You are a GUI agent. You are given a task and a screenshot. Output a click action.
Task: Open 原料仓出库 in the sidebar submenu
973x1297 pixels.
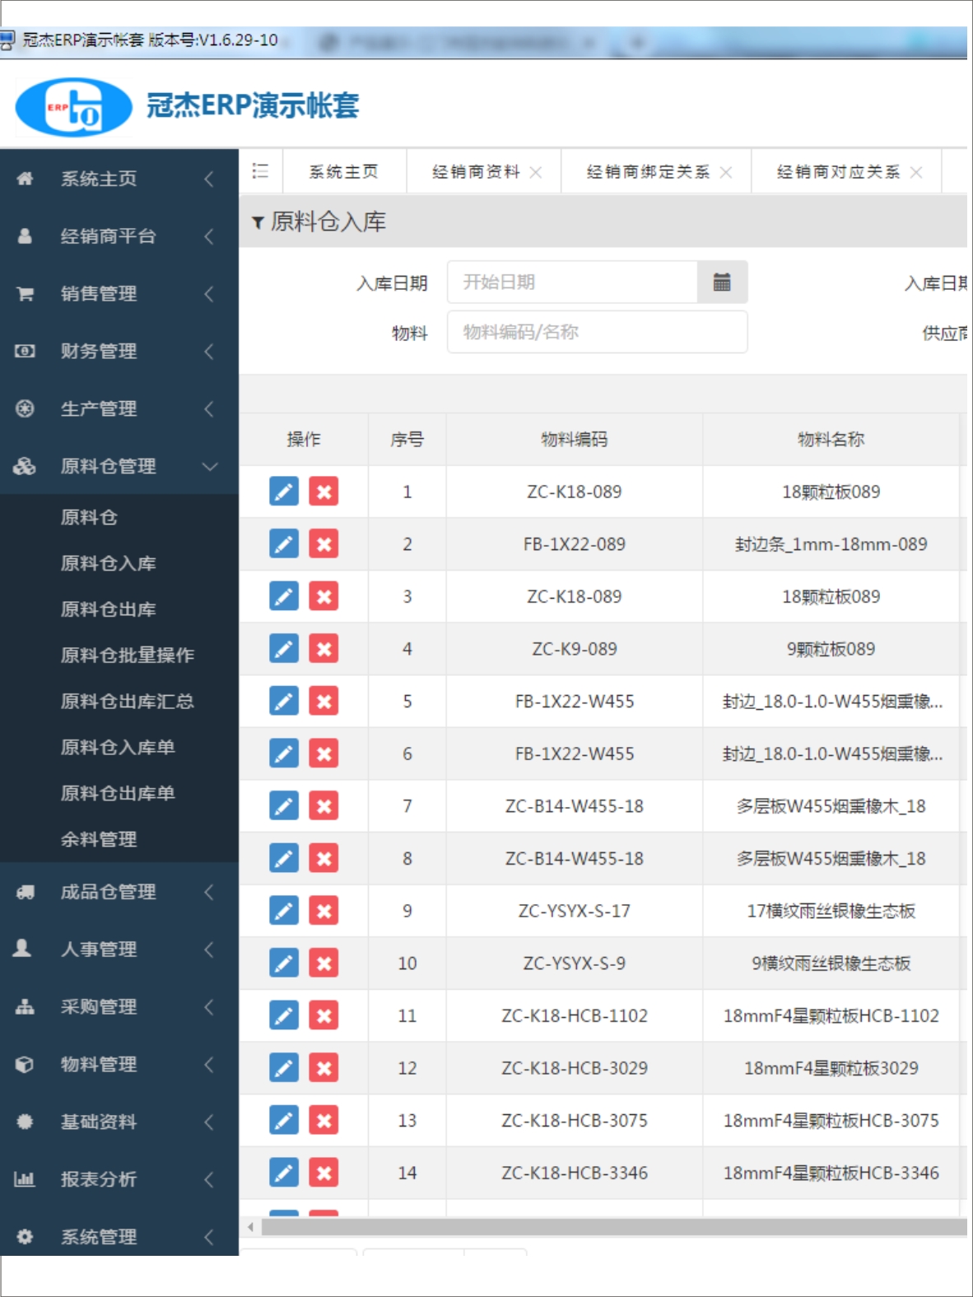tap(108, 609)
